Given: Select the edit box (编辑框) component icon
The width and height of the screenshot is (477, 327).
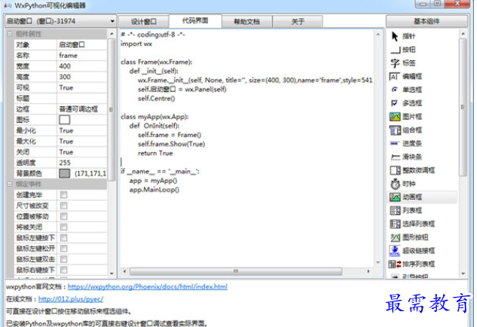Looking at the screenshot, I should tap(395, 76).
